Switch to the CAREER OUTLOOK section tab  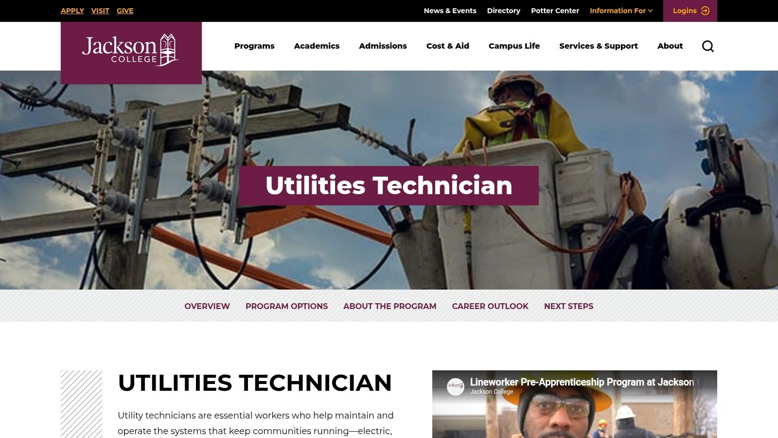click(490, 306)
